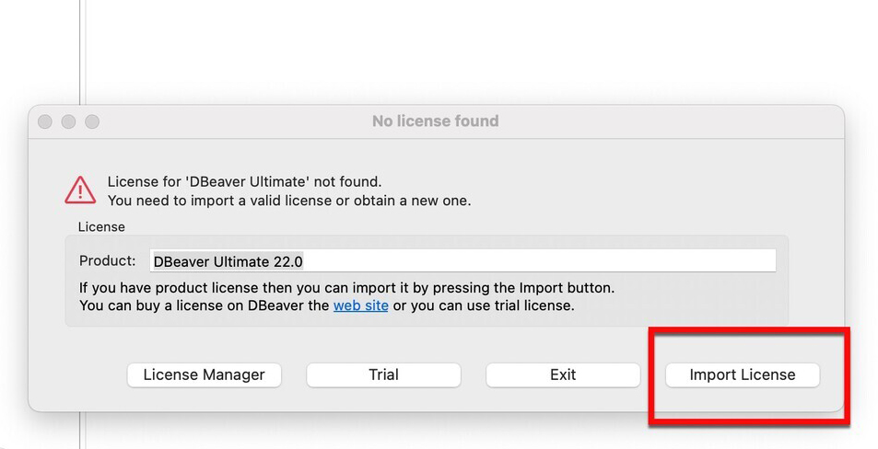The height and width of the screenshot is (449, 878).
Task: Click the dialog's zoom window button
Action: tap(92, 121)
